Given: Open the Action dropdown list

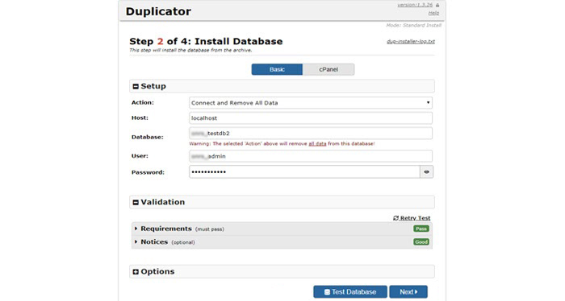Looking at the screenshot, I should pyautogui.click(x=311, y=103).
